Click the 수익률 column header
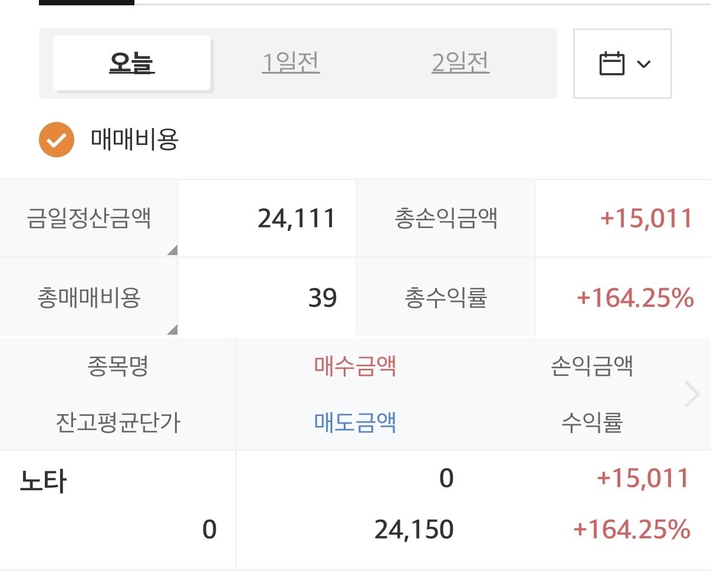This screenshot has height=588, width=711. coord(592,422)
